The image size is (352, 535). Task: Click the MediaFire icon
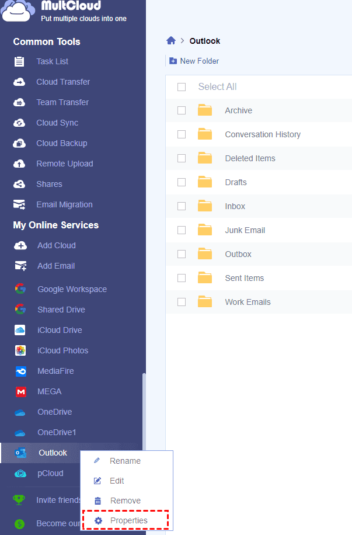pyautogui.click(x=21, y=371)
